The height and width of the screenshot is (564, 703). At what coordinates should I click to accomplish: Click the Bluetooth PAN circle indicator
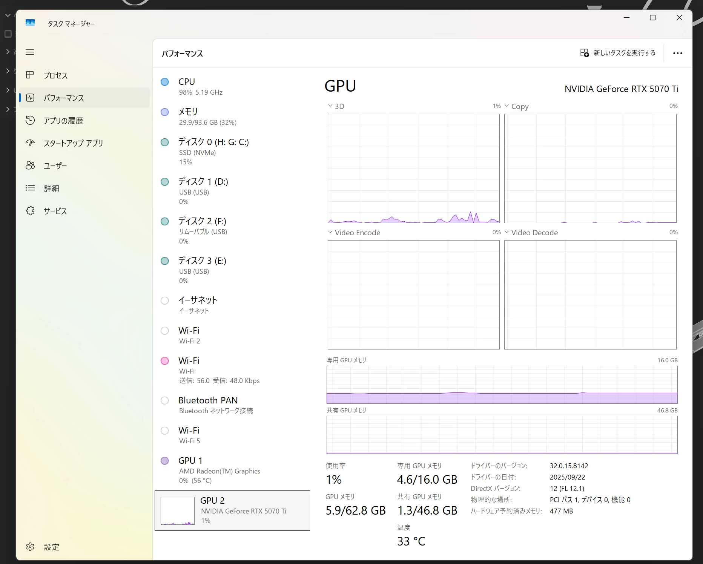click(x=165, y=400)
